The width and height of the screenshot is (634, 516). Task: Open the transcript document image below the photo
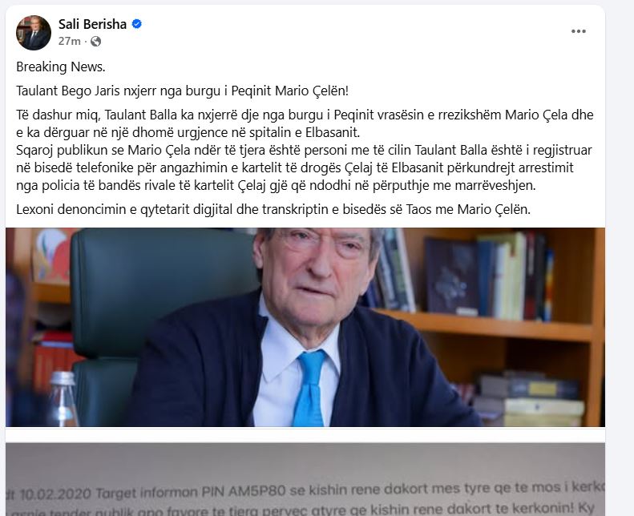click(x=305, y=479)
